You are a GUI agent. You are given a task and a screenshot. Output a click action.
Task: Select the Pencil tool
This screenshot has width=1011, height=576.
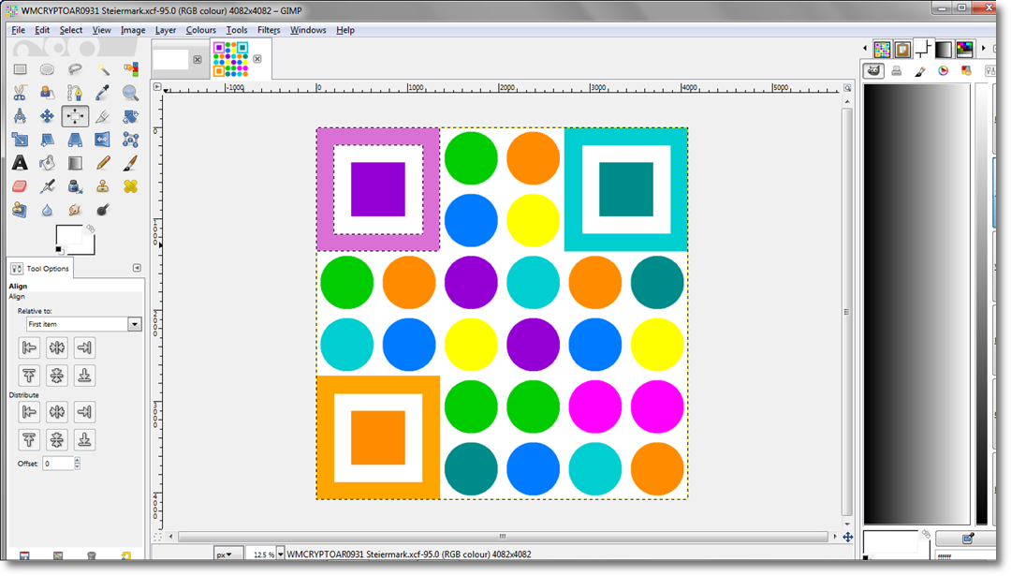point(103,163)
